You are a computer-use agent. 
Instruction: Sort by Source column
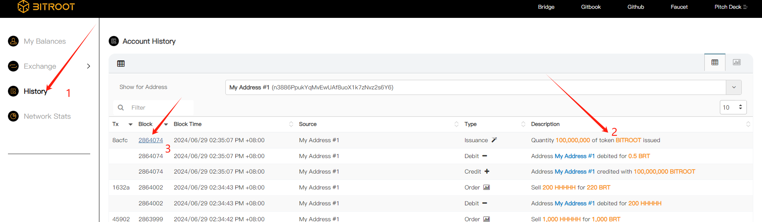[456, 124]
